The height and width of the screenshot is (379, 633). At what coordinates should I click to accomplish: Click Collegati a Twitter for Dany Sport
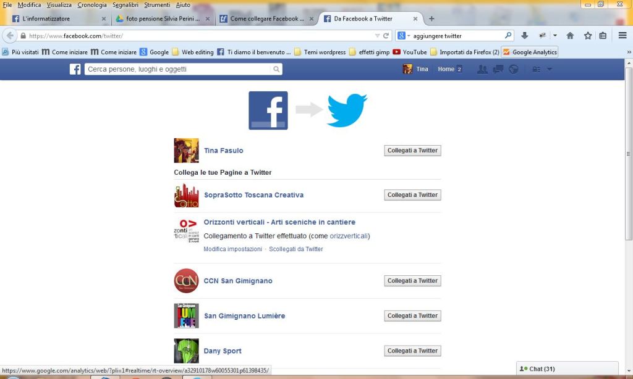point(412,351)
